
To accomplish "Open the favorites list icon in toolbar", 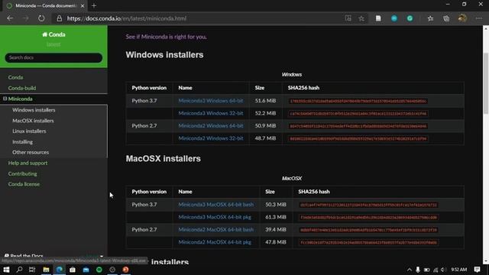I will (430, 18).
